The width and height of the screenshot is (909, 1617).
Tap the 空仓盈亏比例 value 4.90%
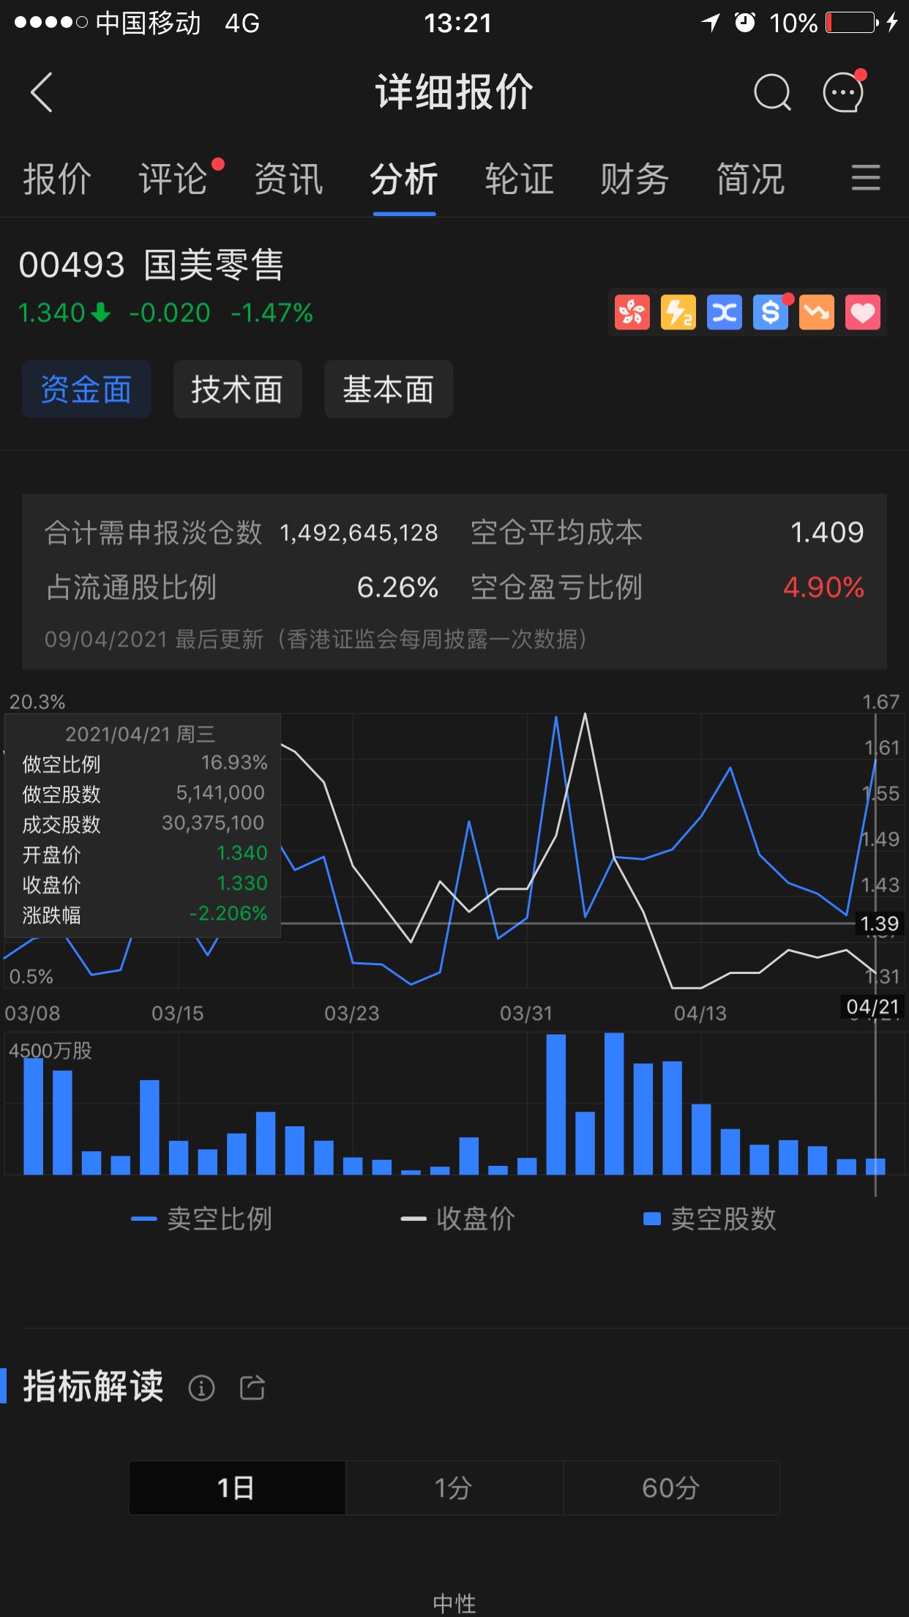pos(823,587)
